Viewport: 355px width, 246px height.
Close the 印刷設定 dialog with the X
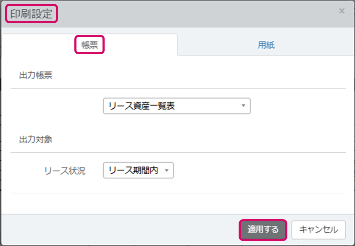coord(342,11)
